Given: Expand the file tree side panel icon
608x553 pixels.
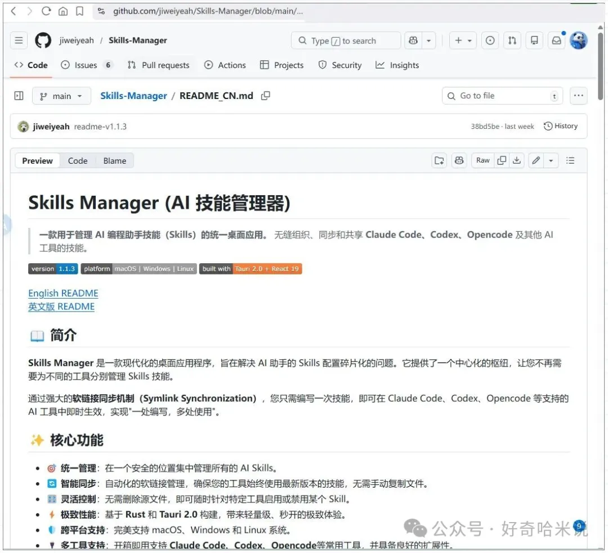Looking at the screenshot, I should tap(19, 96).
